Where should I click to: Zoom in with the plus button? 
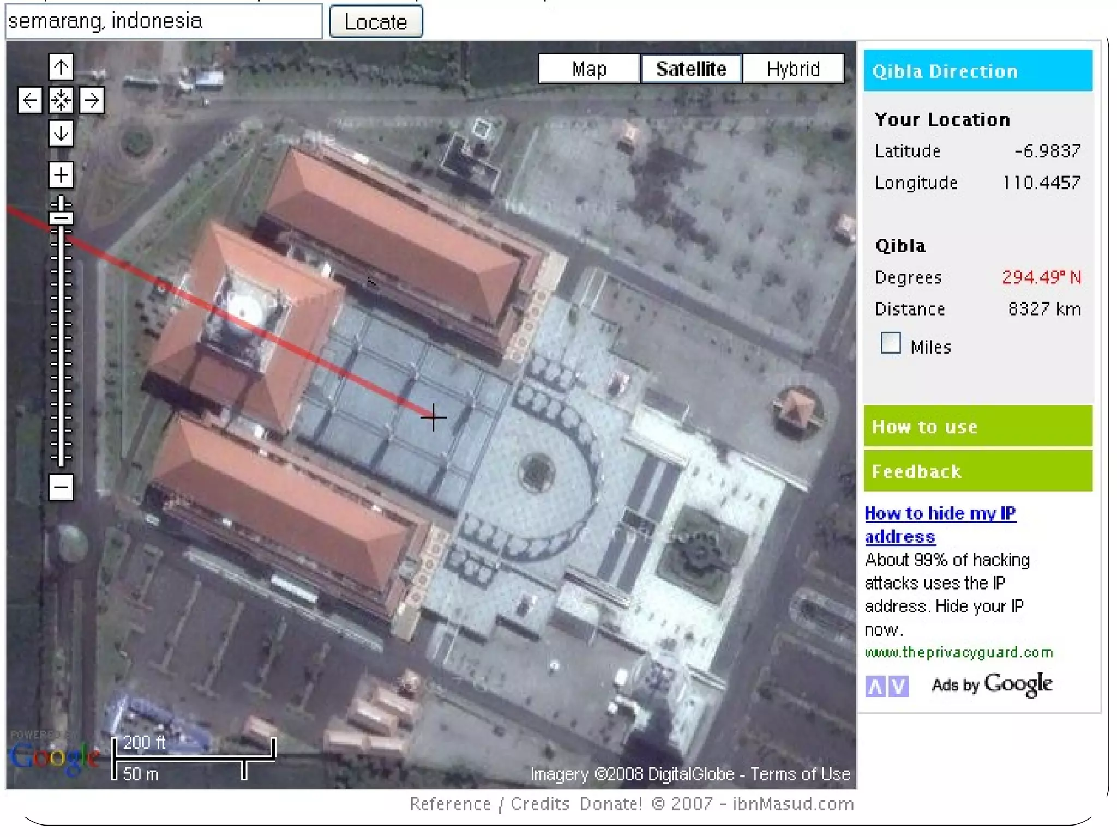61,175
